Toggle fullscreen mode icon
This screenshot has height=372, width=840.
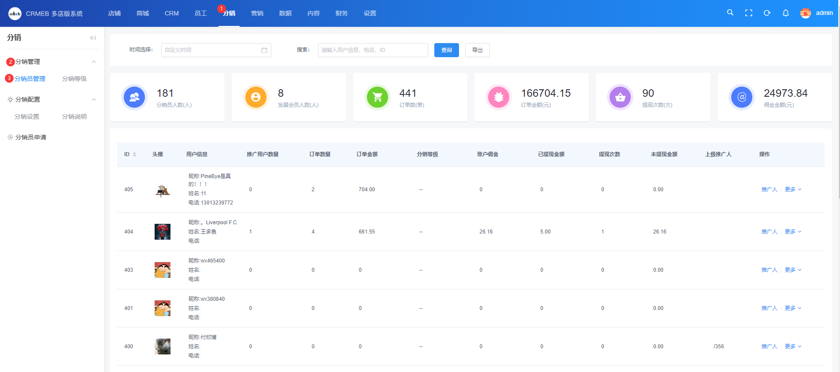pyautogui.click(x=748, y=13)
